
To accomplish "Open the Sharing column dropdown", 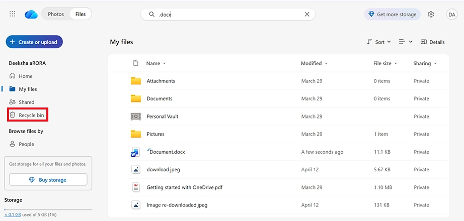I will coord(425,63).
